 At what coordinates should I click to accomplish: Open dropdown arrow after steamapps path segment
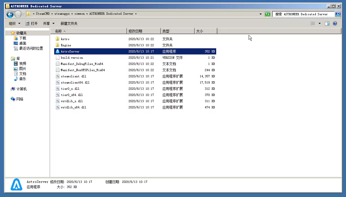(x=72, y=14)
